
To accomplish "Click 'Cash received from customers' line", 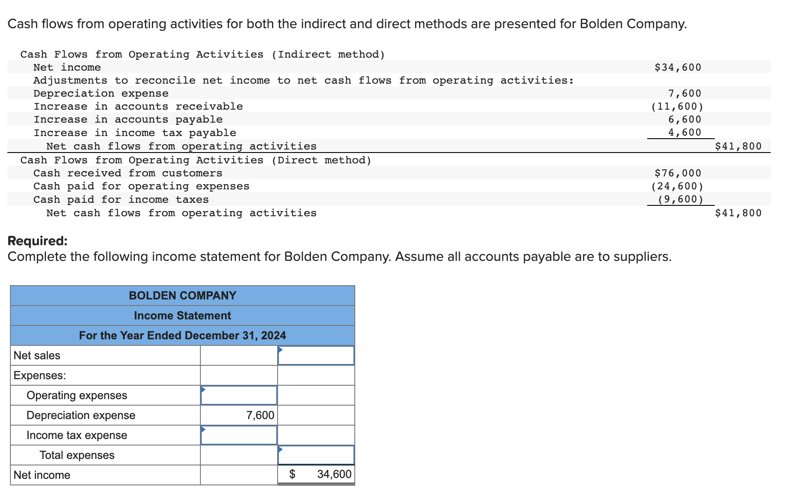I will [128, 173].
